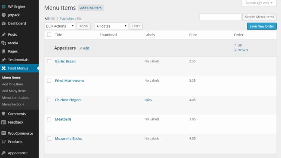Screen dimensions: 281x158
Task: Show Published items filter link
Action: pyautogui.click(x=67, y=19)
